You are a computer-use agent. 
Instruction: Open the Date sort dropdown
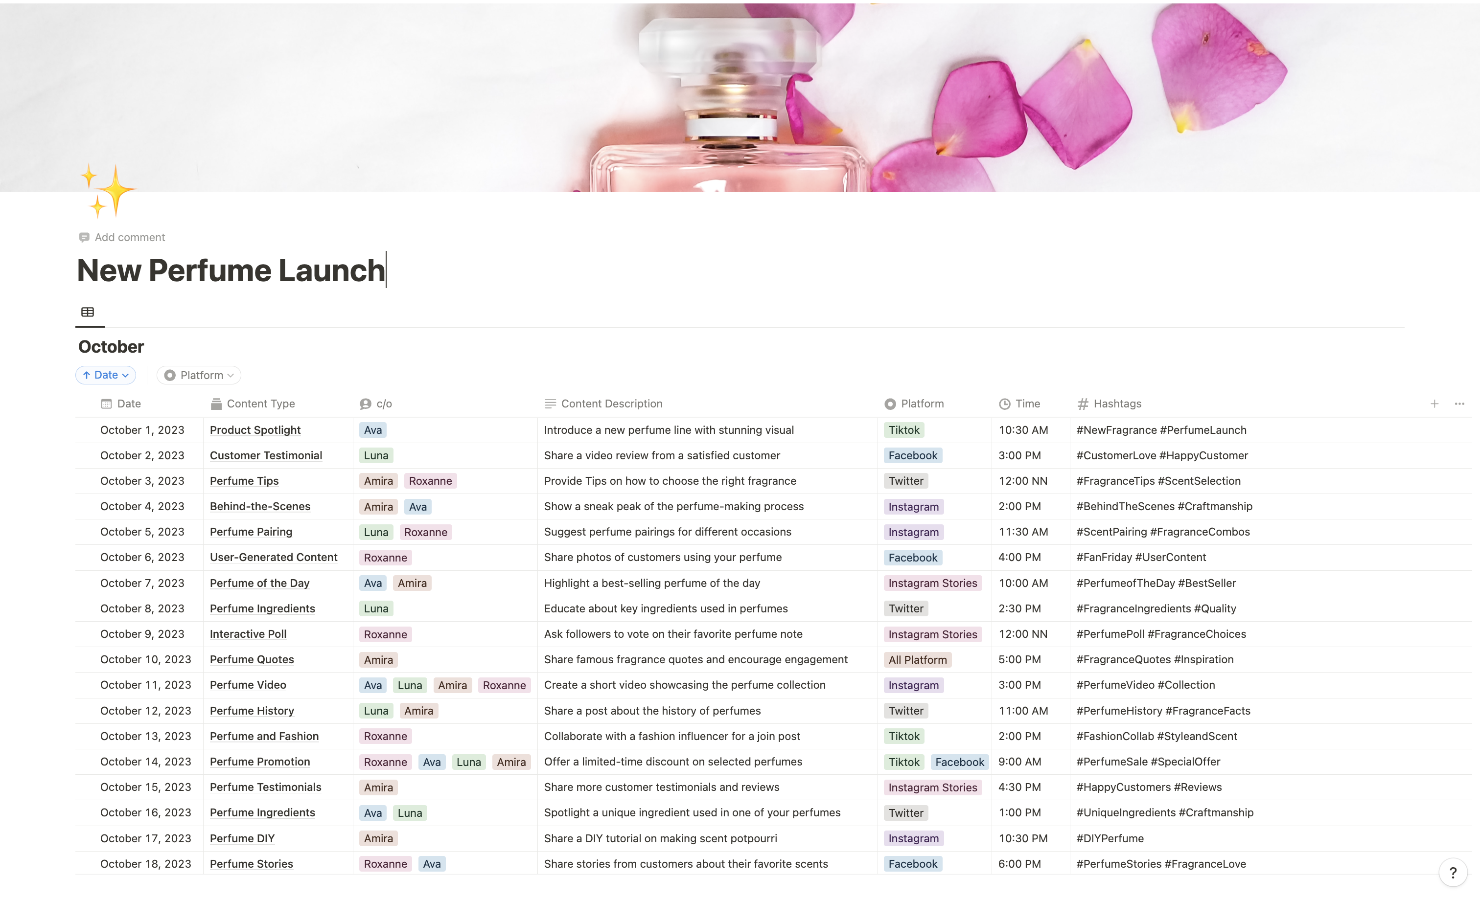pyautogui.click(x=106, y=375)
